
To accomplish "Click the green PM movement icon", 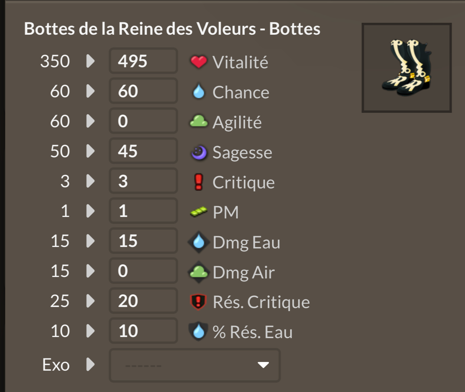I will 199,212.
